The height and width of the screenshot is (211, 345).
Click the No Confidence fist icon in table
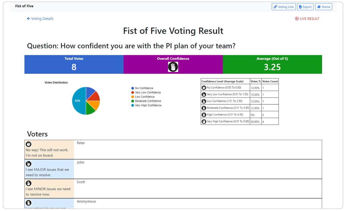pos(204,88)
